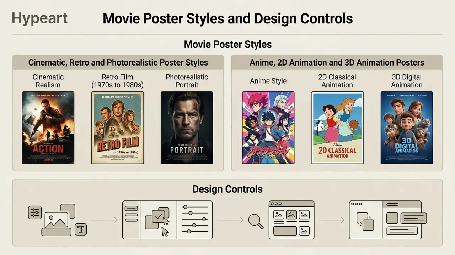Click the stacked list lines icon in the editor panel
Viewport: 455px width, 255px height.
131,214
